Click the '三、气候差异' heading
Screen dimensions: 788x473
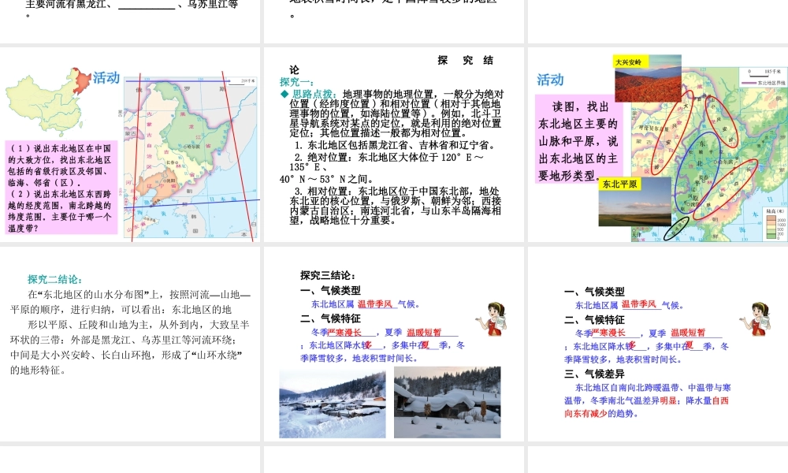(594, 374)
